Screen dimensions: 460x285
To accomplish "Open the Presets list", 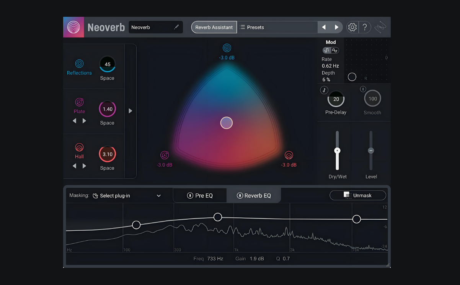I will tap(277, 27).
